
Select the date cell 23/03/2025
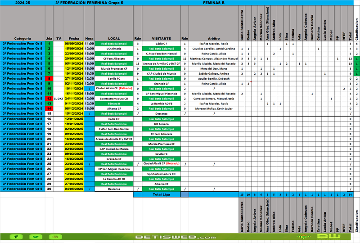pos(74,164)
